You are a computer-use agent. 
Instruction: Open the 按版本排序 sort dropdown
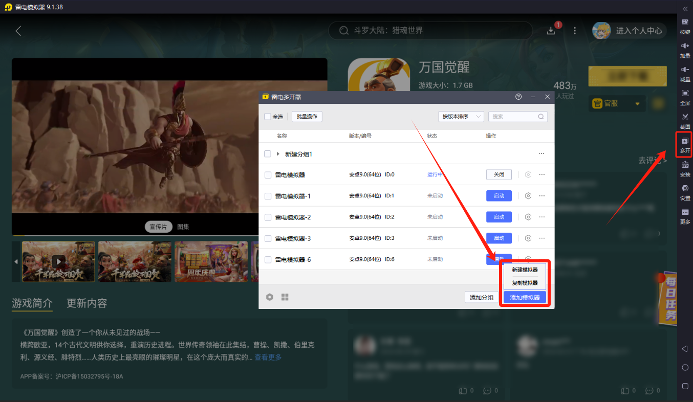[461, 117]
